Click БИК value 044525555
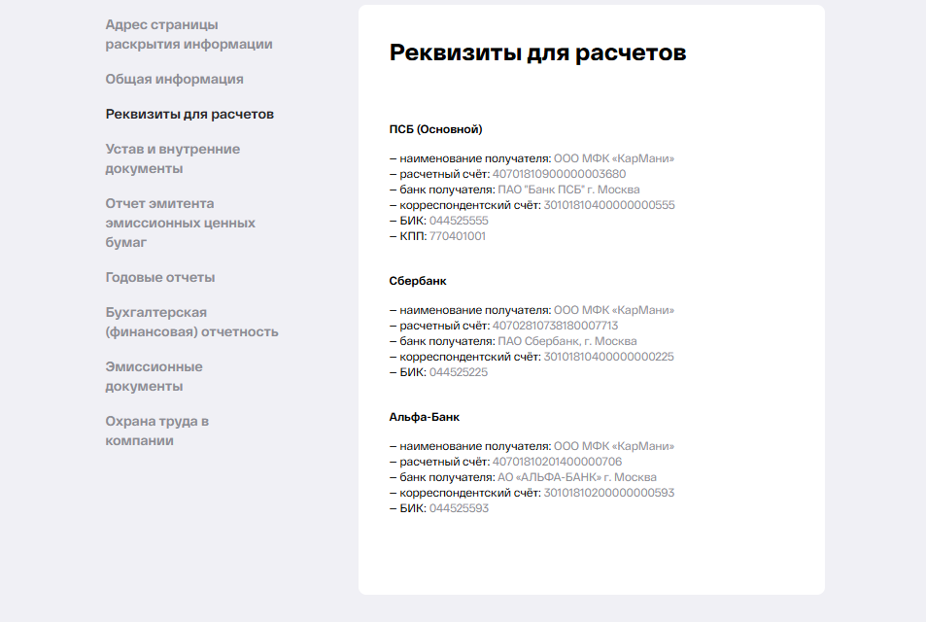 coord(459,221)
